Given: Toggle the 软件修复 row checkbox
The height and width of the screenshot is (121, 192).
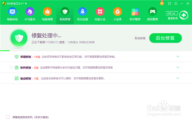Looking at the screenshot, I should (11, 67).
